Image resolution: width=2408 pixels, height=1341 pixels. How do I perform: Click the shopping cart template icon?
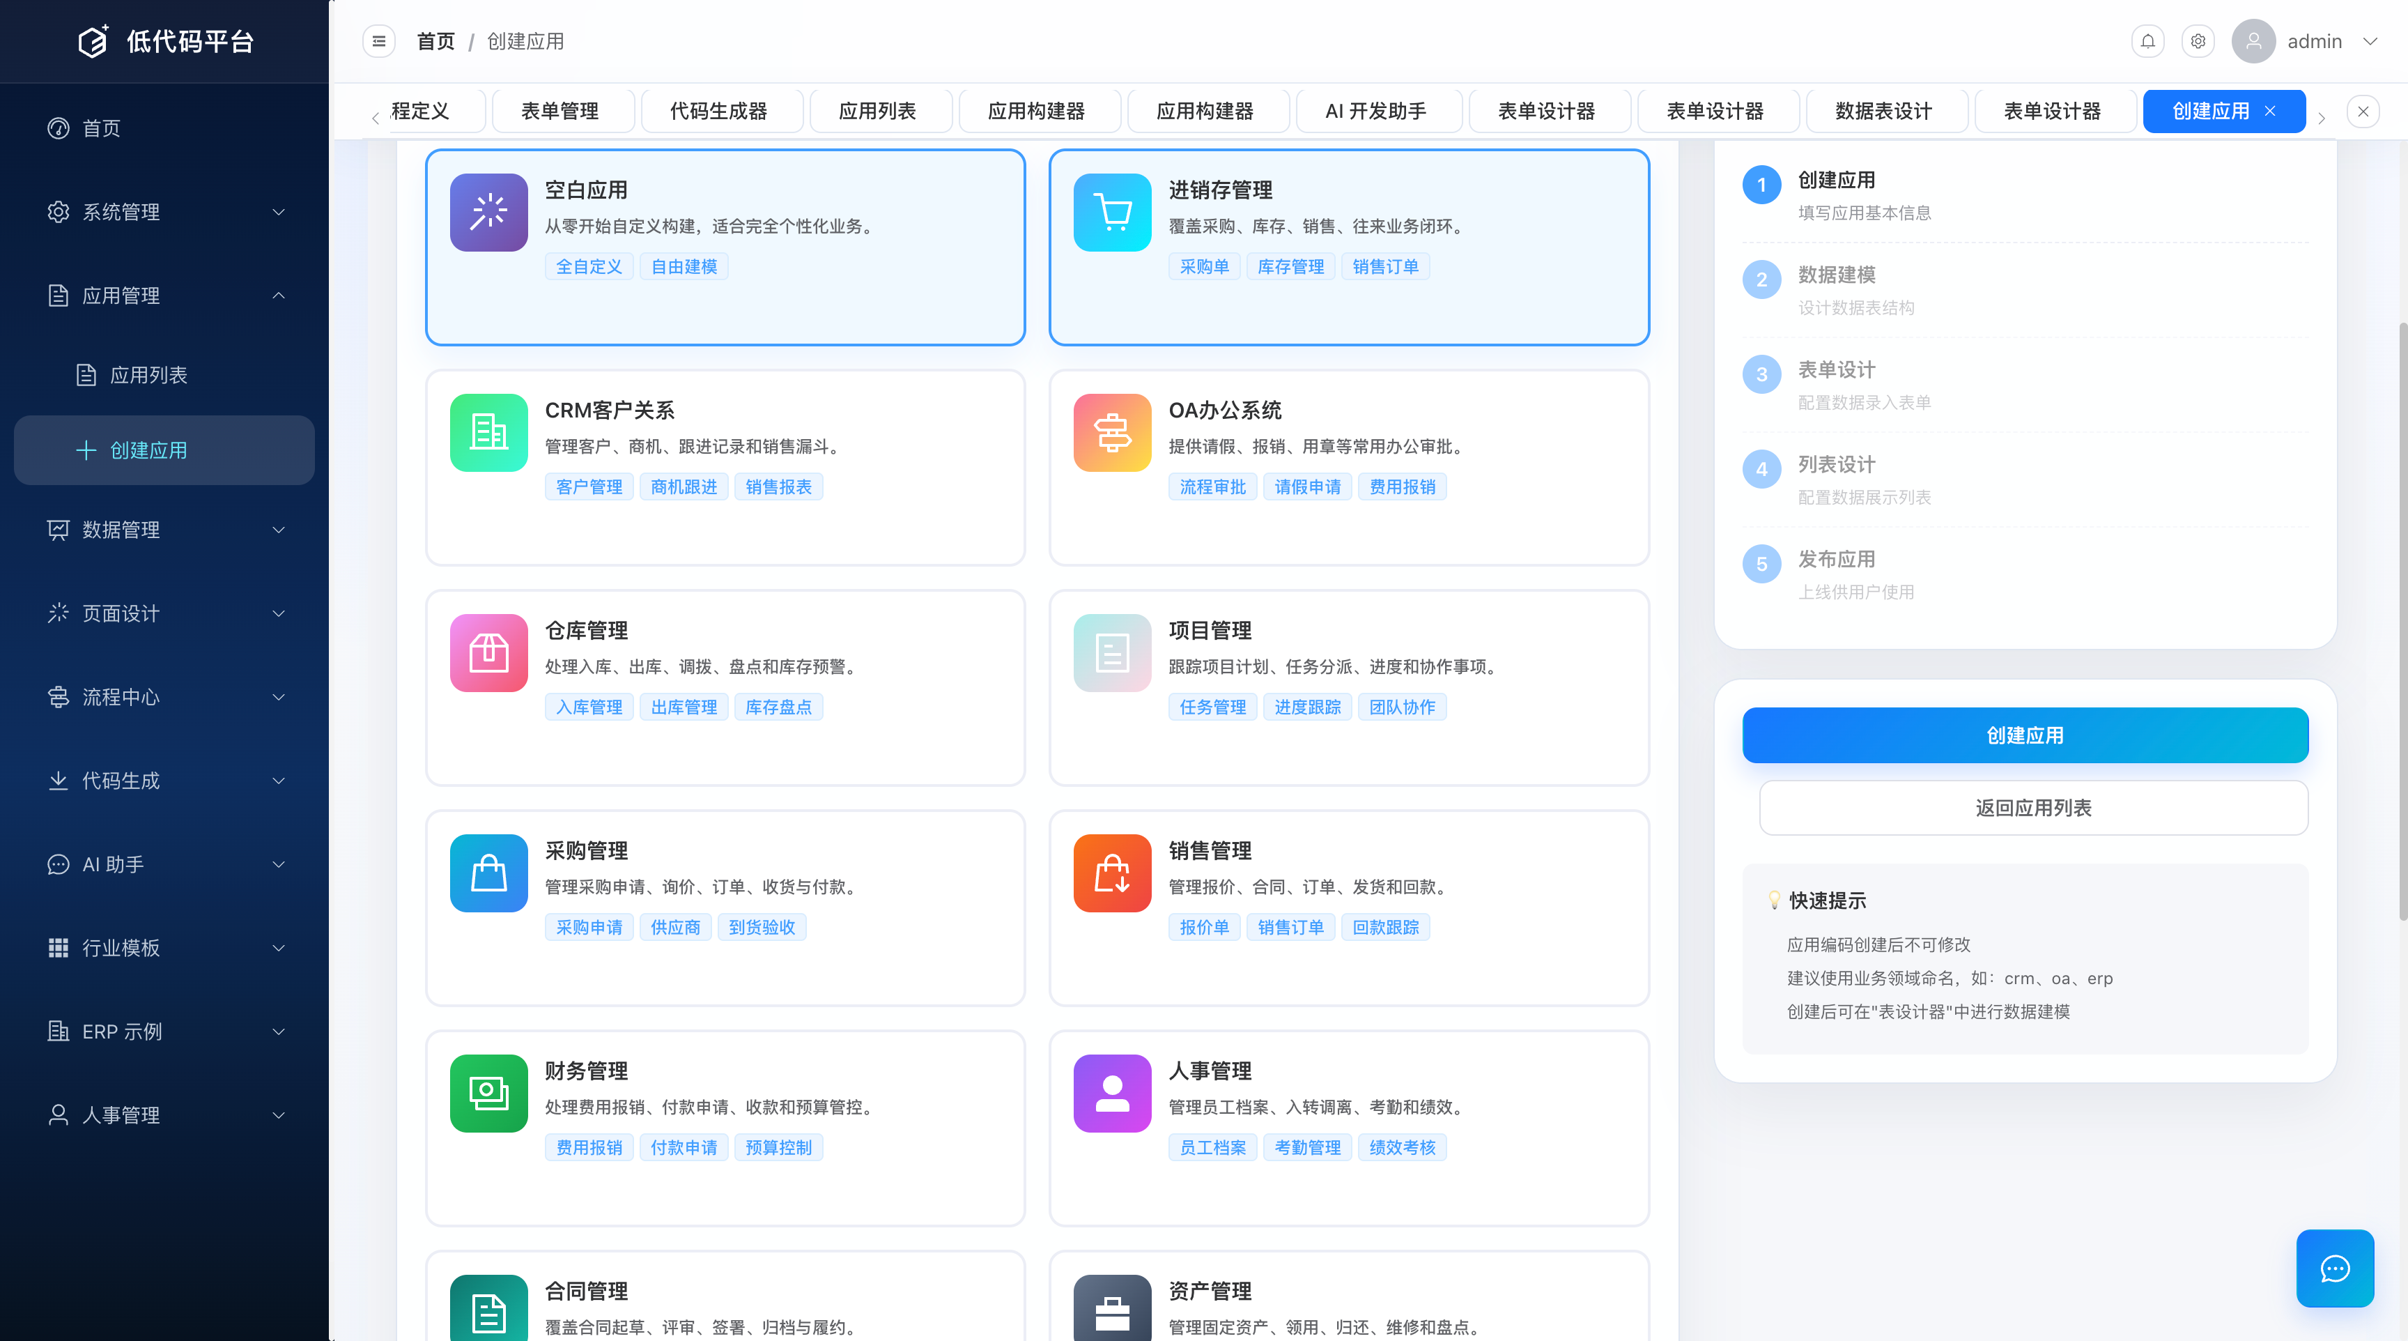click(x=1113, y=213)
